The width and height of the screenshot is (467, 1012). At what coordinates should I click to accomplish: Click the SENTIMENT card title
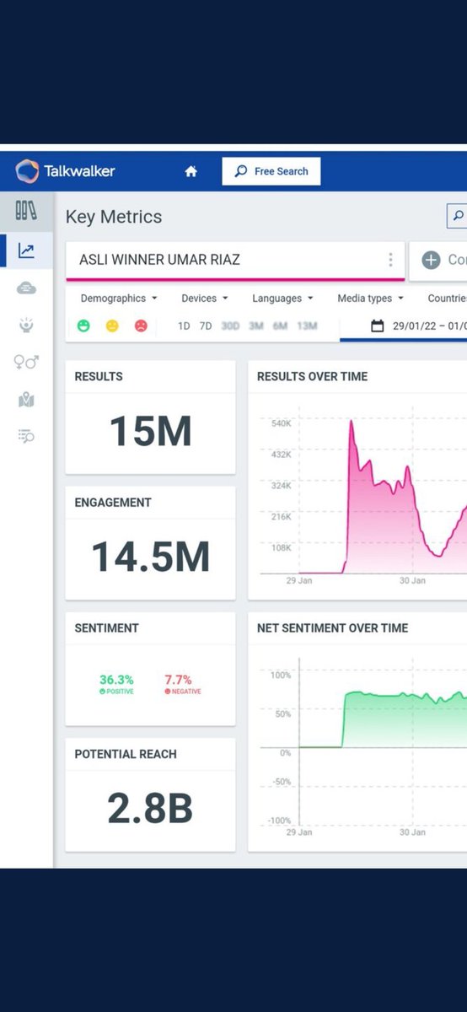[x=106, y=627]
